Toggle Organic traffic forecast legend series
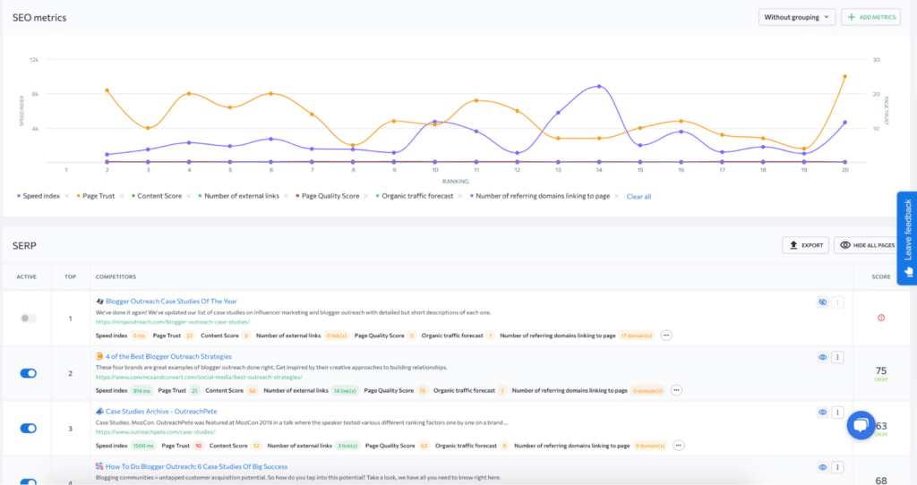 (x=415, y=196)
